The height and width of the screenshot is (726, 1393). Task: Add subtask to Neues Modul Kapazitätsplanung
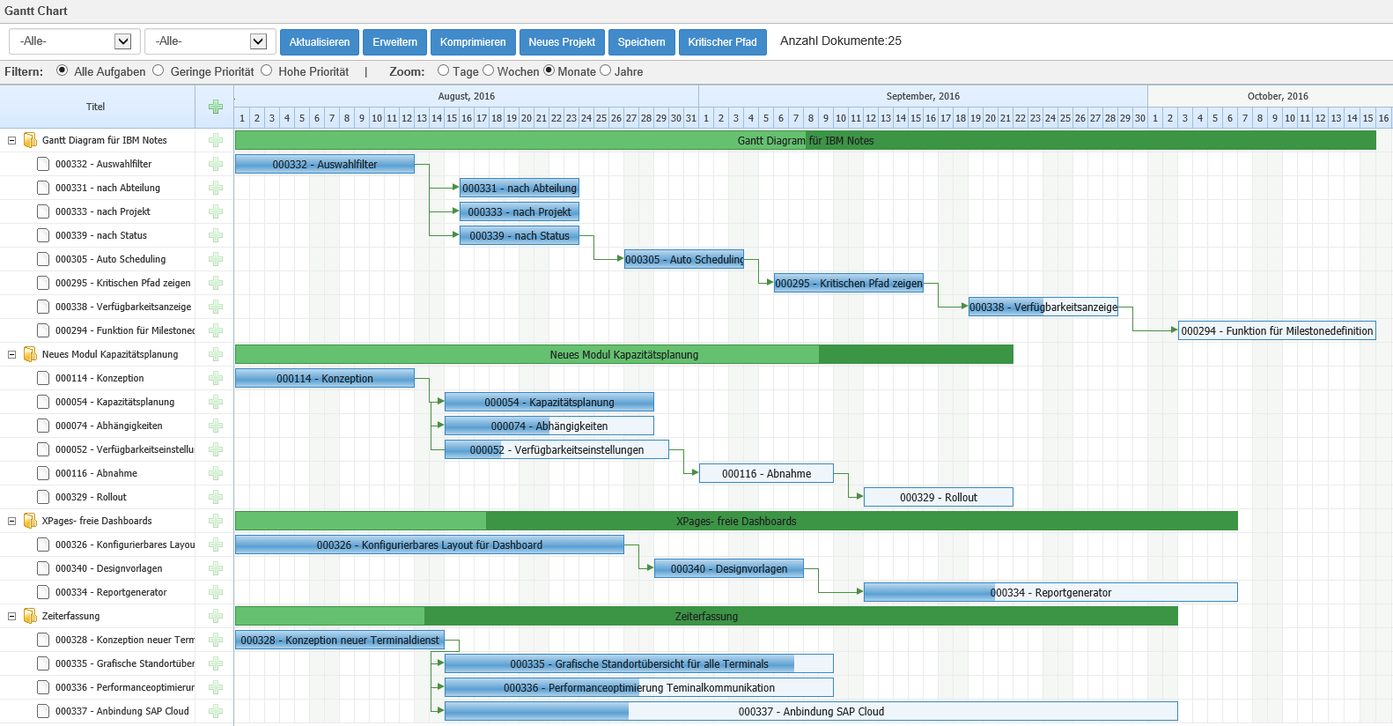pyautogui.click(x=216, y=354)
